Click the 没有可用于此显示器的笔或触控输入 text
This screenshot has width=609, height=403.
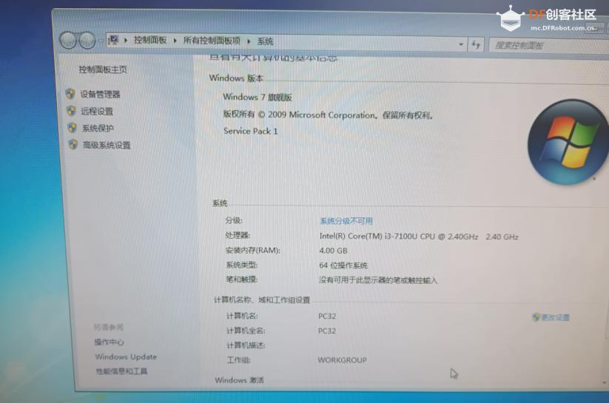point(378,280)
